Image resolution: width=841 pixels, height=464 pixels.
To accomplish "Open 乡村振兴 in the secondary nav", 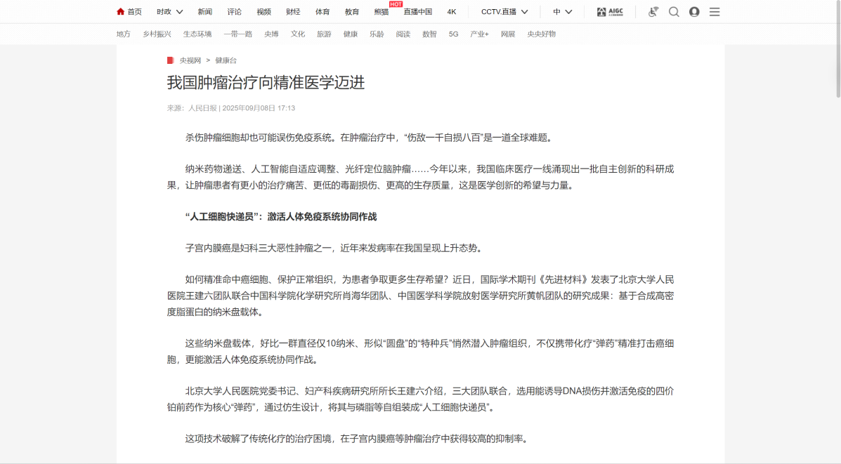I will coord(157,34).
